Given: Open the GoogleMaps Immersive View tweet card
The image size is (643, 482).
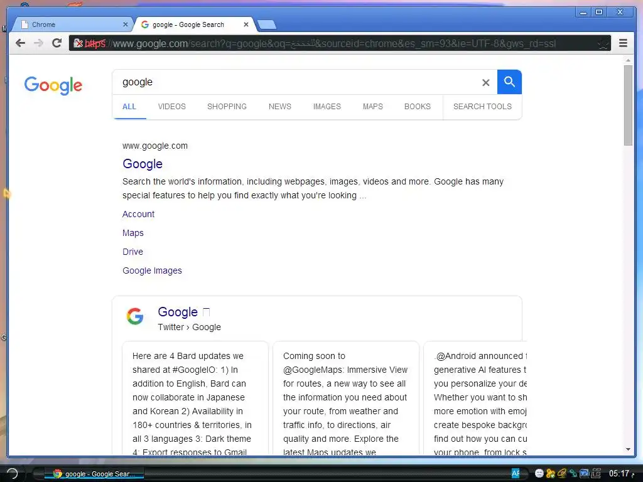Looking at the screenshot, I should (346, 397).
